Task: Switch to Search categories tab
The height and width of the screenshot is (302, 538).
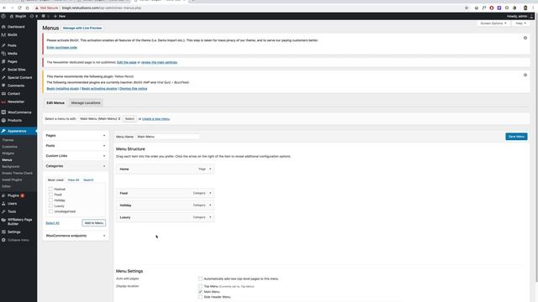Action: [88, 180]
